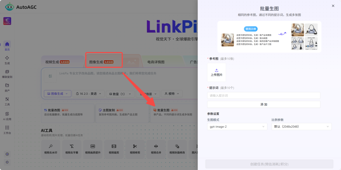Click the top-left generated handbag result thumbnail

[297, 30]
